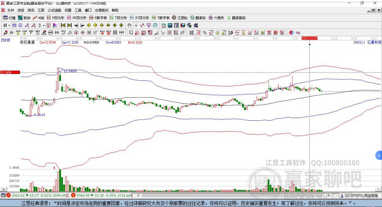Click the highlighted 2023-12-07 date marker
382x207 pixels.
(309, 38)
